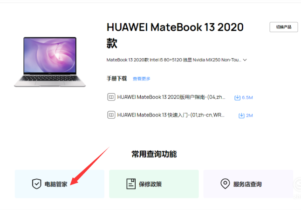Click the 2M download icon
This screenshot has height=210, width=301.
pos(241,115)
